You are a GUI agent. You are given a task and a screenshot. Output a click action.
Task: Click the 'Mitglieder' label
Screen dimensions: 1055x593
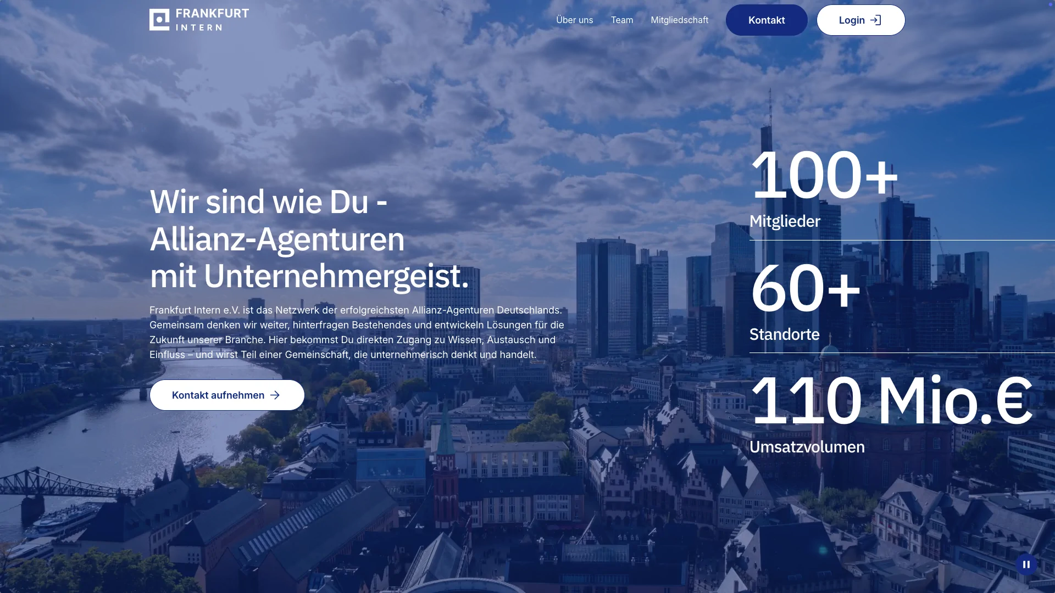click(x=785, y=221)
